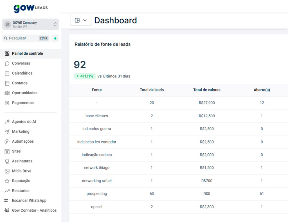Image resolution: width=288 pixels, height=222 pixels.
Task: Open Gow Conector - Analíticos link
Action: (34, 210)
